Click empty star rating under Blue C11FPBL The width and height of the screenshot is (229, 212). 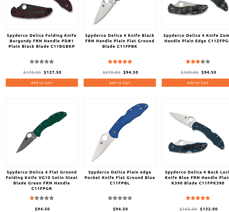point(120,198)
